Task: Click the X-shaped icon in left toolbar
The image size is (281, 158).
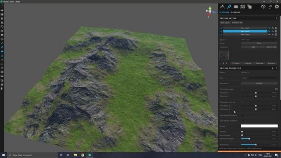Action: pyautogui.click(x=2, y=68)
